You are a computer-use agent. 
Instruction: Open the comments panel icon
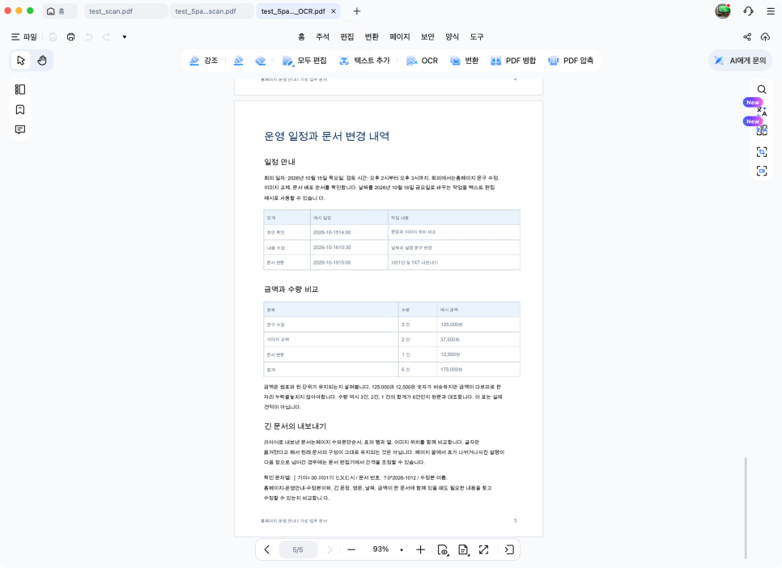pyautogui.click(x=20, y=129)
